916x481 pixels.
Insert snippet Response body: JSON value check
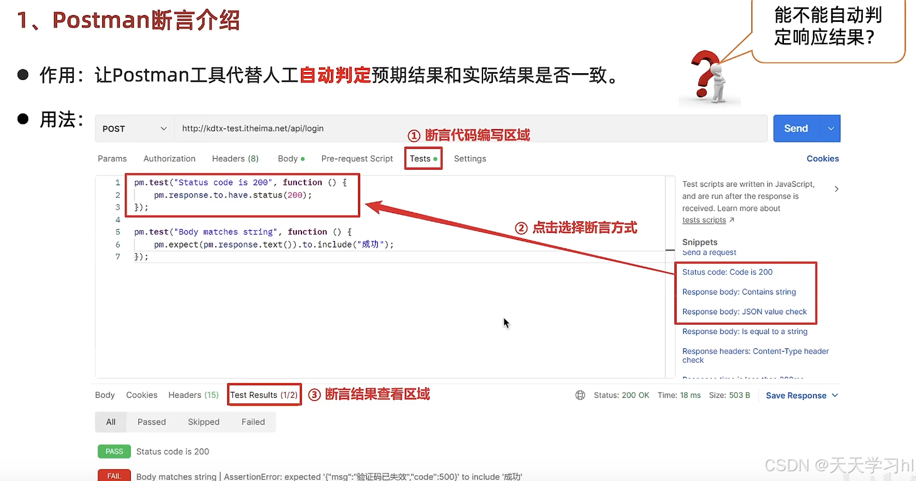[745, 312]
